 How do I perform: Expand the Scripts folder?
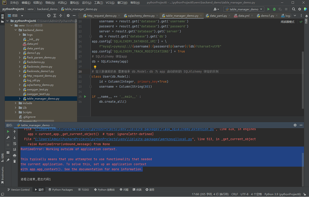pos(16,112)
